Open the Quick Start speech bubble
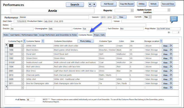 point(174,19)
